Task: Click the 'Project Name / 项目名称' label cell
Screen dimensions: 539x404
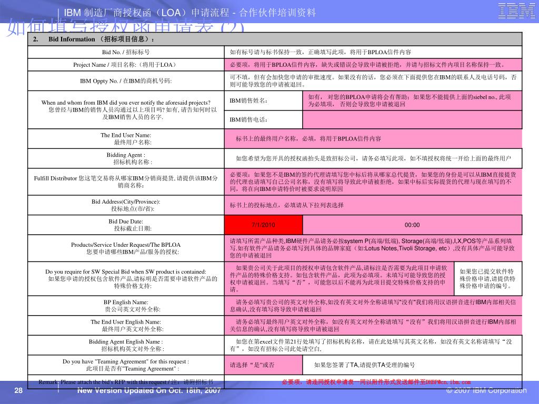Action: (126, 65)
